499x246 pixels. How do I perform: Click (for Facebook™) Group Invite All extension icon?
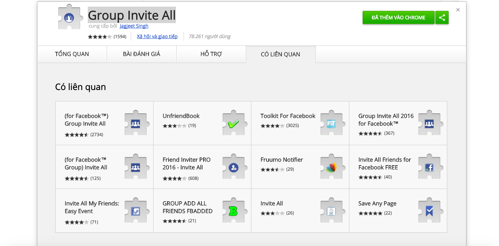[x=137, y=123]
